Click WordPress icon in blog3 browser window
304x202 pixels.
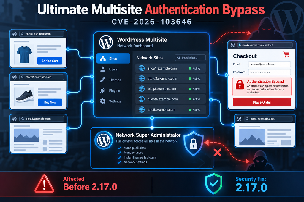click(15, 119)
